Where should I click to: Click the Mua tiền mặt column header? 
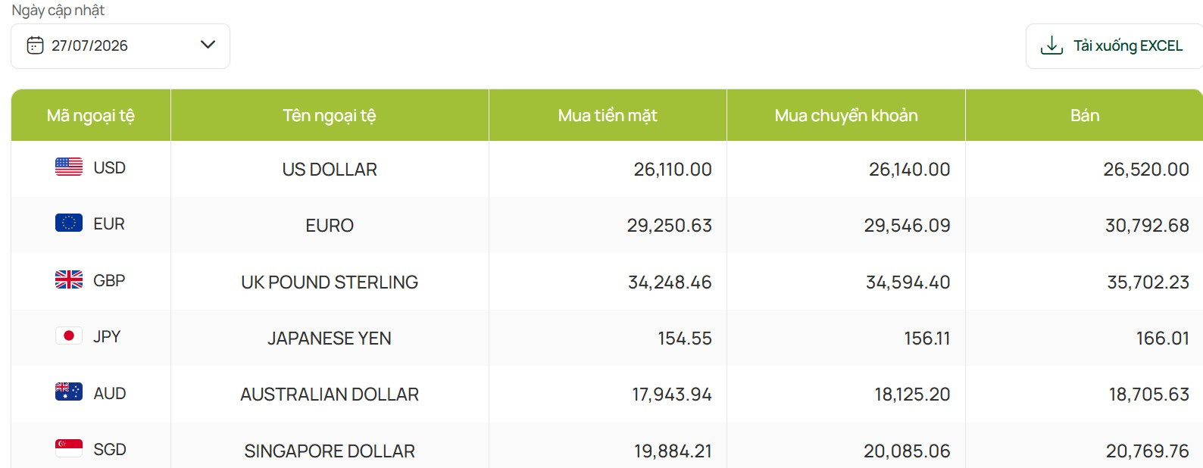[608, 115]
